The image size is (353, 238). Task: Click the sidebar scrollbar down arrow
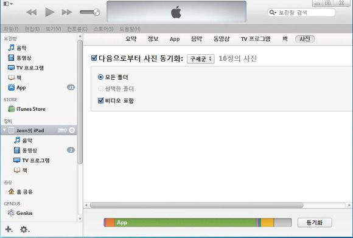tap(80, 219)
